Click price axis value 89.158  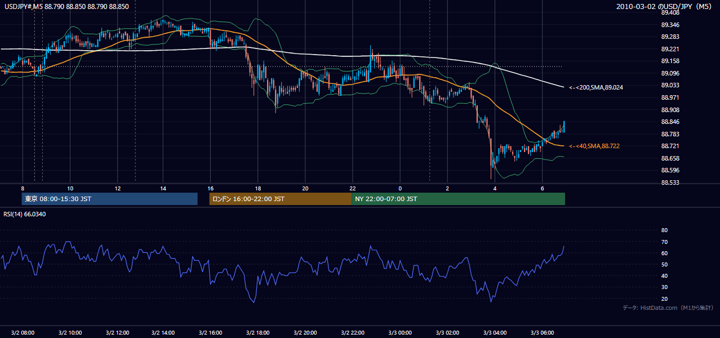[x=670, y=61]
